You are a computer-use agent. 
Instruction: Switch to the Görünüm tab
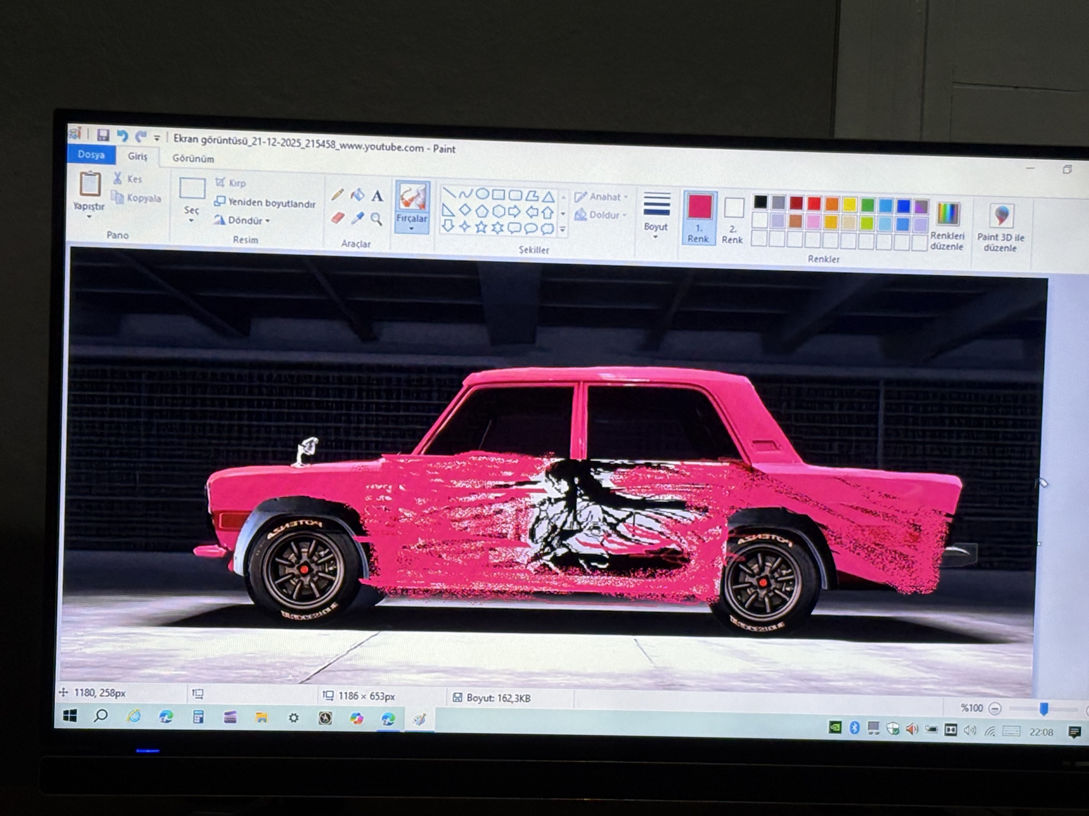(193, 158)
